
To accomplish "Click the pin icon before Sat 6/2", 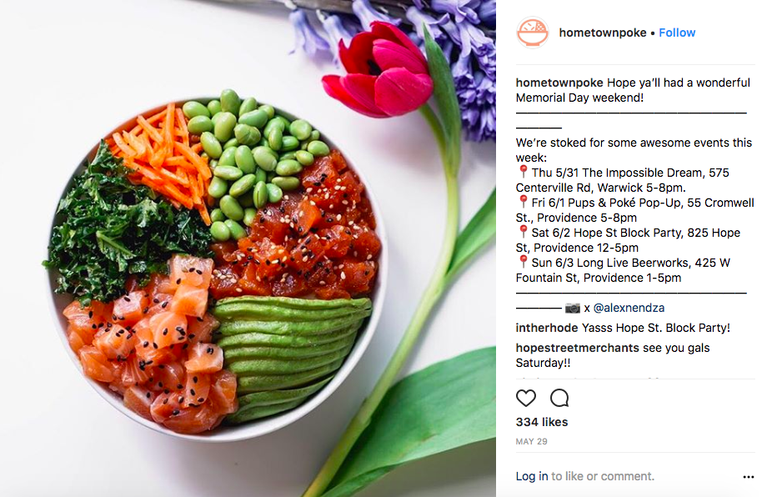I will pyautogui.click(x=523, y=232).
